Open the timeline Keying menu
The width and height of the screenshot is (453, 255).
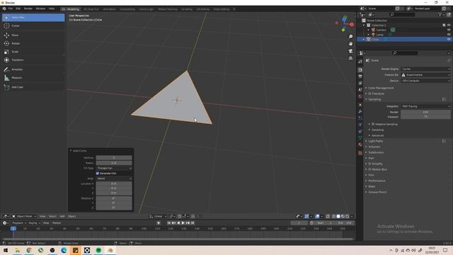[34, 223]
